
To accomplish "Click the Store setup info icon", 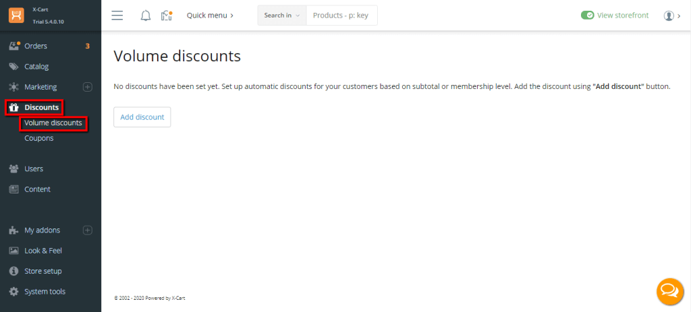I will tap(14, 271).
